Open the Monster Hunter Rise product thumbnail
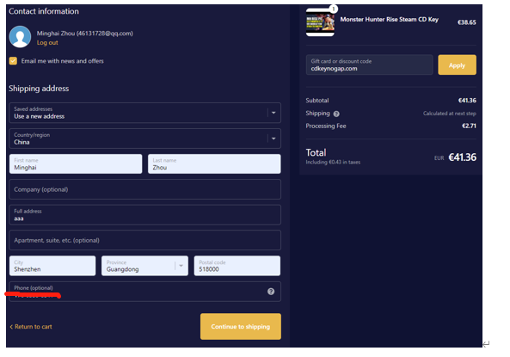The image size is (510, 357). pyautogui.click(x=320, y=22)
